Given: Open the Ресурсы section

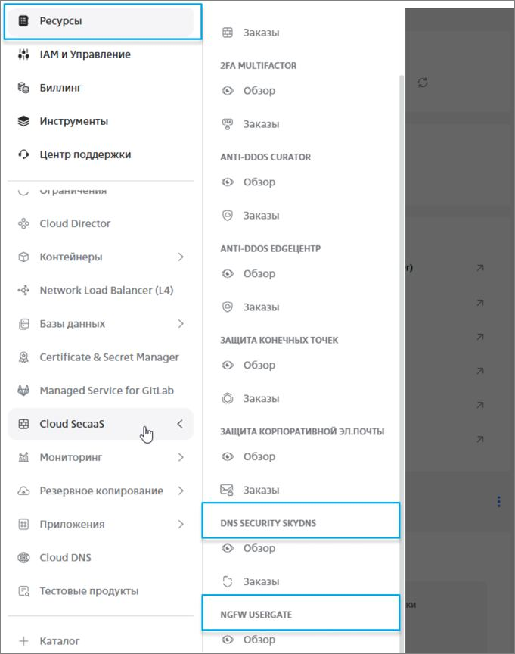Looking at the screenshot, I should tap(60, 21).
